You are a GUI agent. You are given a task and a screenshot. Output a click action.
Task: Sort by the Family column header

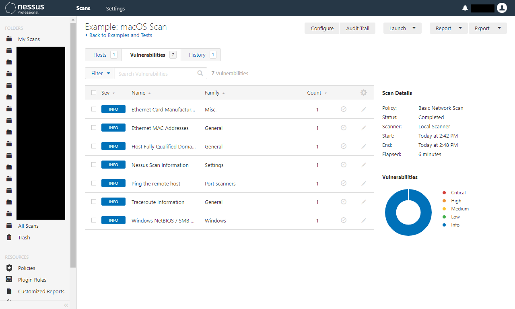point(214,93)
